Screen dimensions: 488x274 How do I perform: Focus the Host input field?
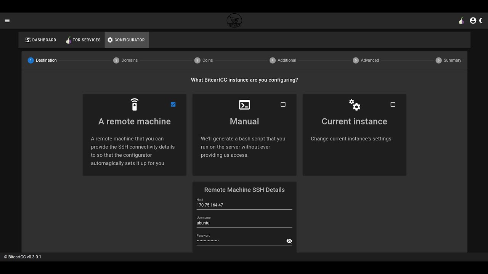pyautogui.click(x=244, y=205)
